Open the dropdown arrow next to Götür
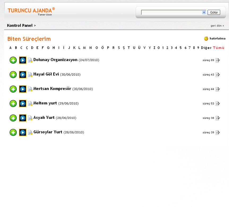Screen dimensions: 229x207 coord(204,12)
